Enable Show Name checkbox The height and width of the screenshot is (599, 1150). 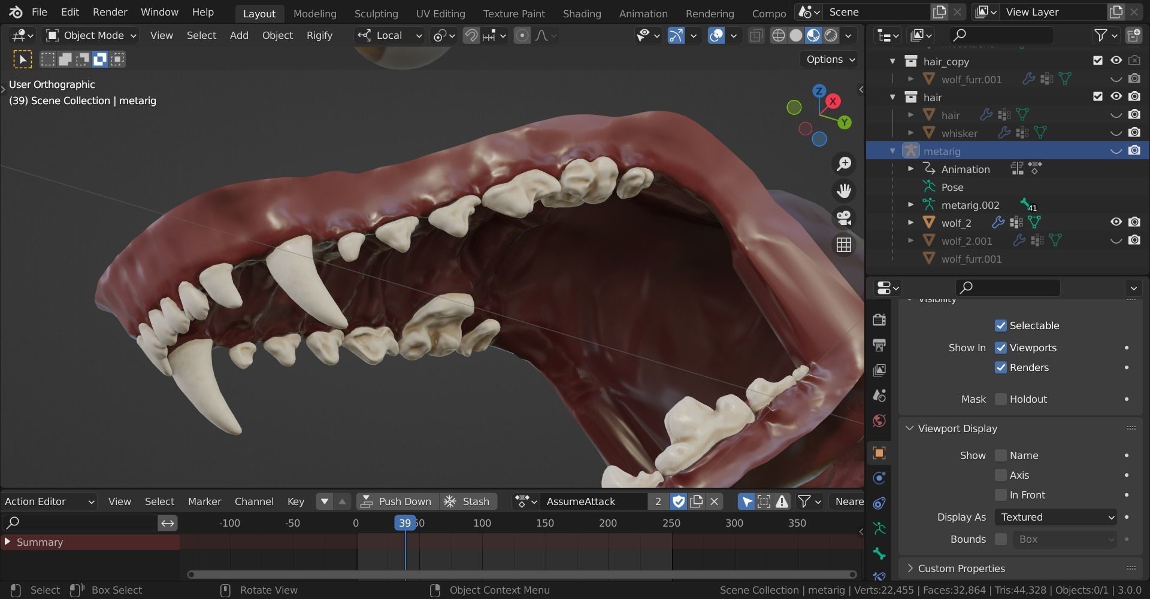[1001, 455]
